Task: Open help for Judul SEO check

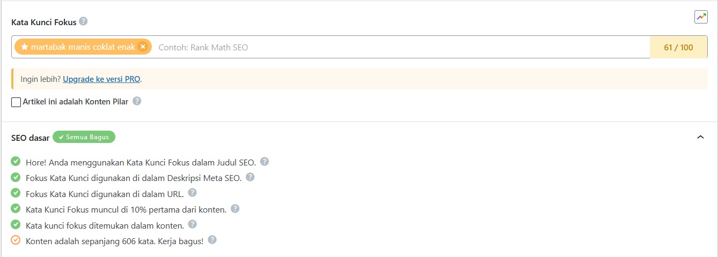Action: pyautogui.click(x=264, y=161)
